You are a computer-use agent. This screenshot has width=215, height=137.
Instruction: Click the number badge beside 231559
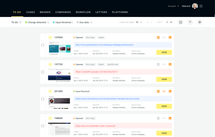[x=50, y=91]
